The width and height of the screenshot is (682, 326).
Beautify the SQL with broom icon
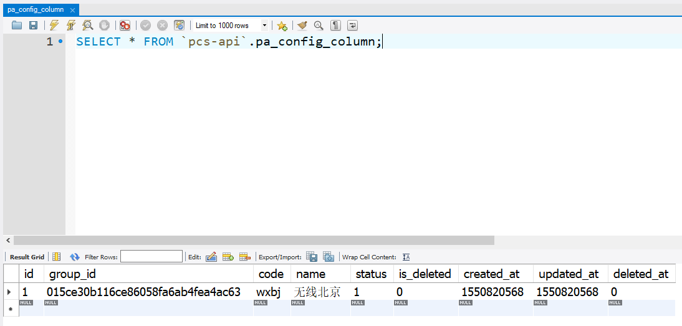(302, 26)
